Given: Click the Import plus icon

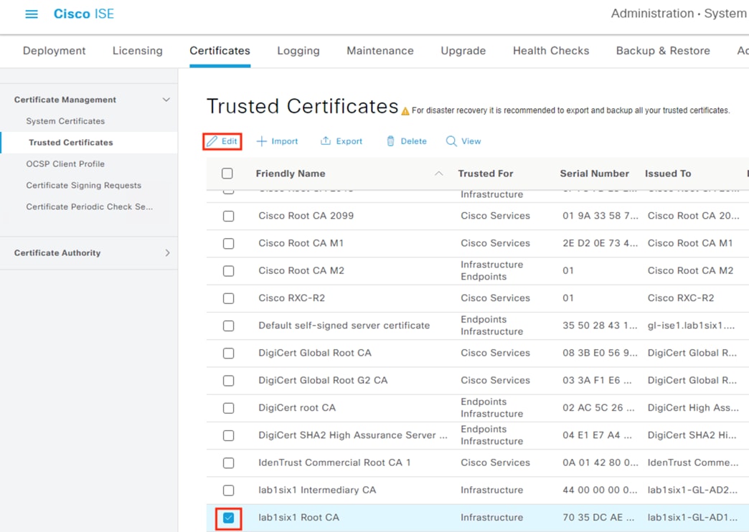Looking at the screenshot, I should pyautogui.click(x=261, y=141).
